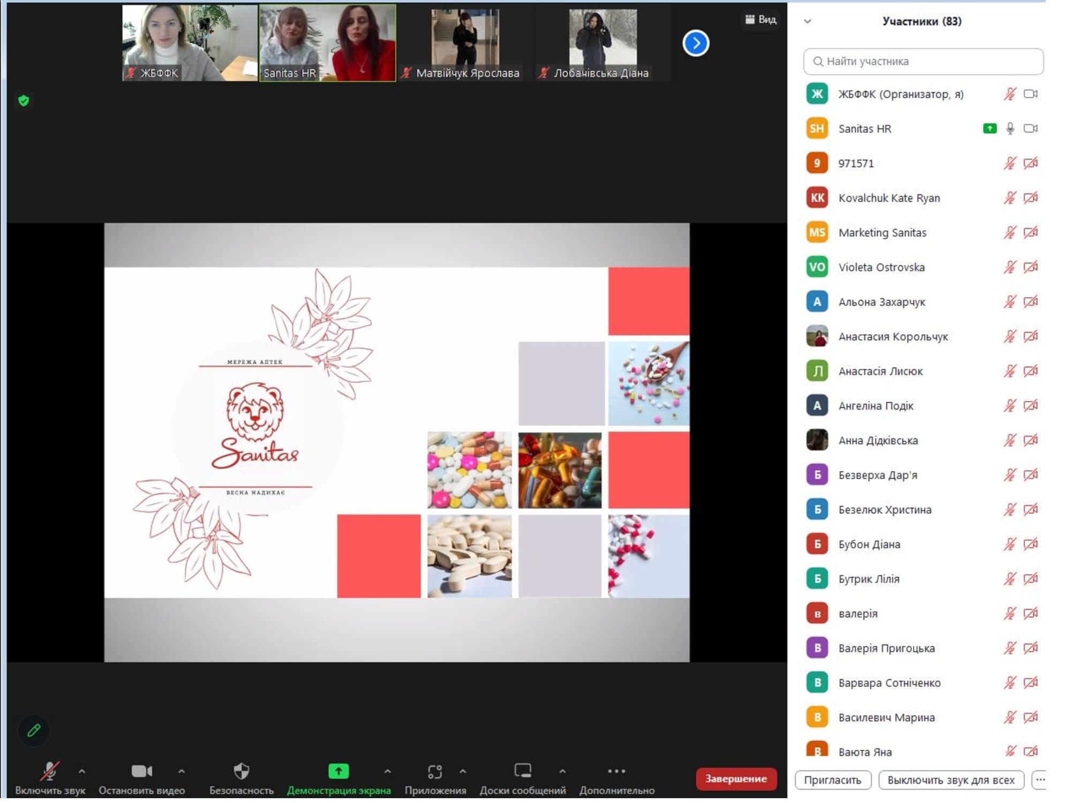Click the Пригласить invite button
The width and height of the screenshot is (1071, 803).
pyautogui.click(x=833, y=780)
